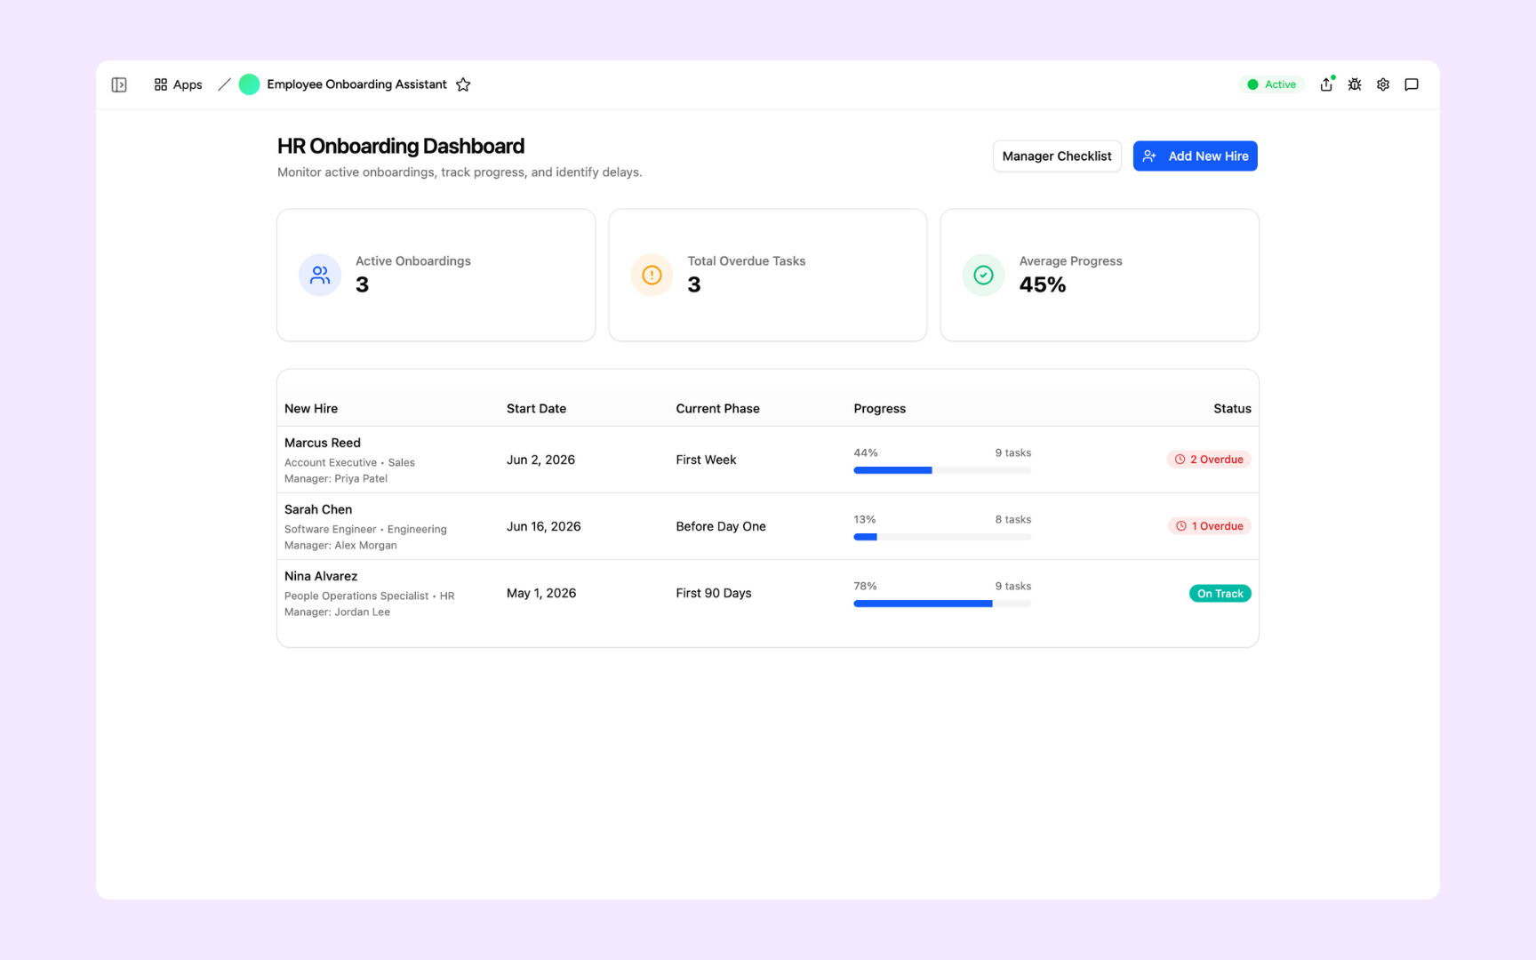The image size is (1536, 960).
Task: Open settings gear icon
Action: 1383,84
